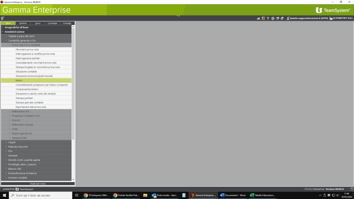Screen dimensions: 354x199
Task: Click menu scrollbar up arrow
Action: tap(73, 27)
